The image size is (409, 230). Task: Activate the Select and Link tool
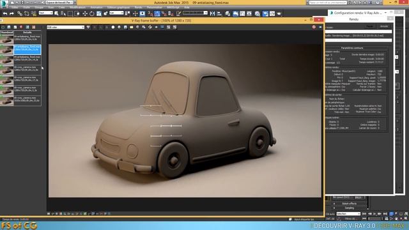click(x=20, y=13)
